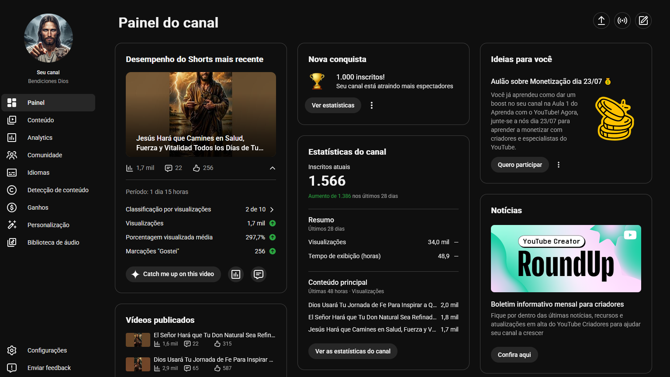Click the Aumento de 1.386 text
Viewport: 670px width, 377px height.
coord(330,196)
